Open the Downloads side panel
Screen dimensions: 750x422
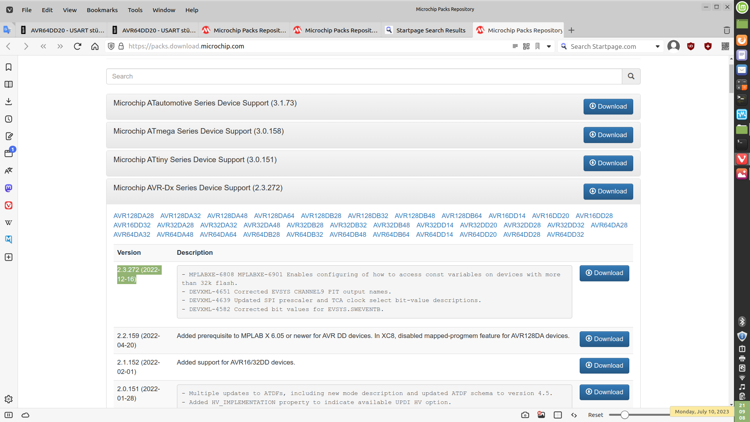(x=9, y=102)
